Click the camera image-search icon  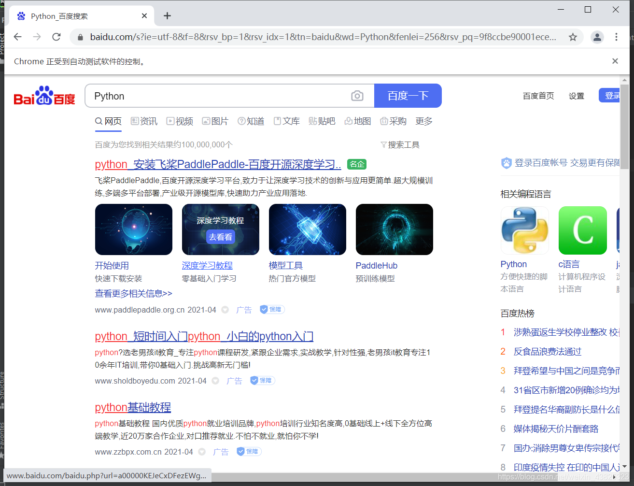[357, 96]
